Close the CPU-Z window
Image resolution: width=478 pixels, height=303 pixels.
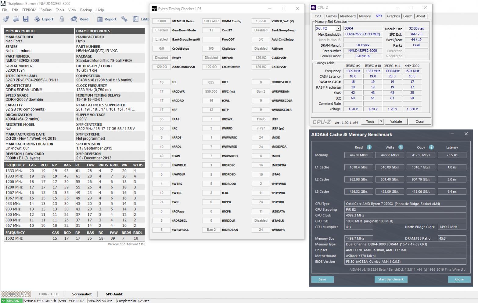(x=425, y=8)
